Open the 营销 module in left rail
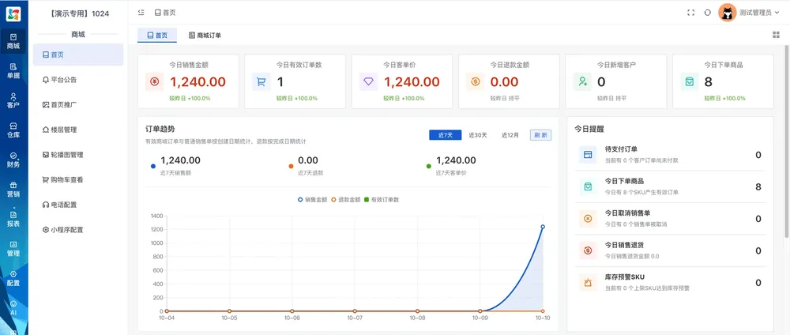This screenshot has height=335, width=790. click(13, 190)
